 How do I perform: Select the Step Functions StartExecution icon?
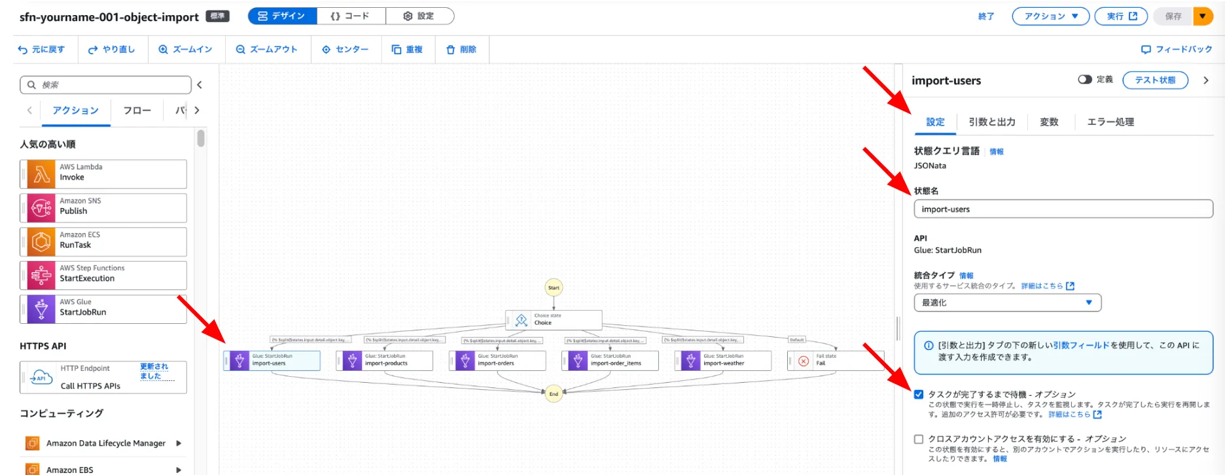coord(41,275)
